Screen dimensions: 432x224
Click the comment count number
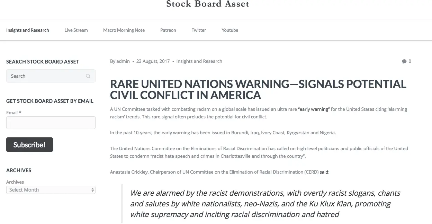coord(410,61)
